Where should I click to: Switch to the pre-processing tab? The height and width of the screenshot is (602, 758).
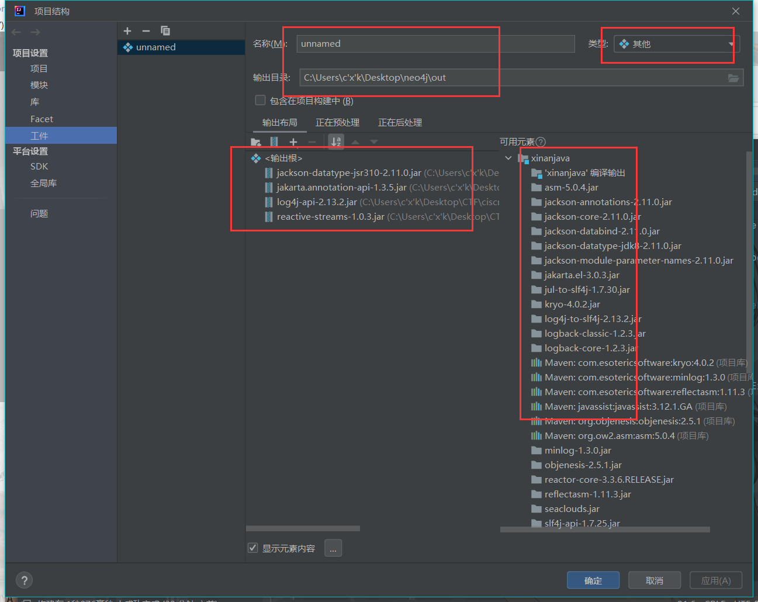337,123
